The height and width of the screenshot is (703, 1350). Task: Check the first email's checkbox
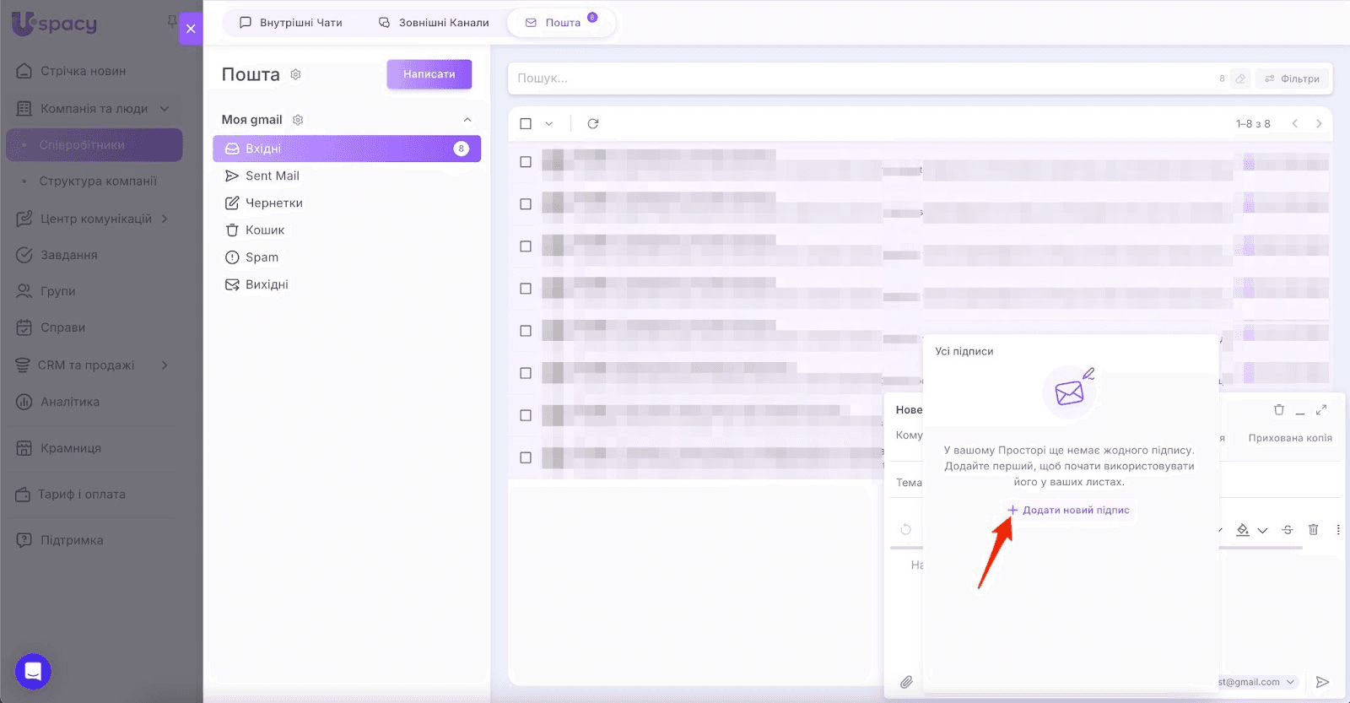click(526, 162)
